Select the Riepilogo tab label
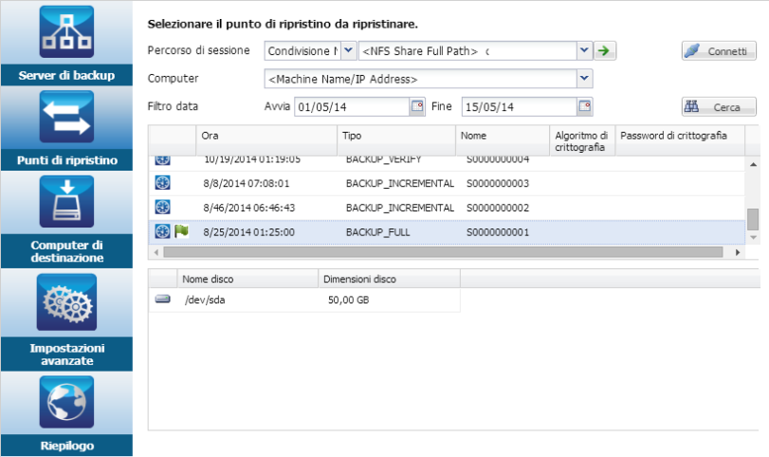 pos(66,446)
